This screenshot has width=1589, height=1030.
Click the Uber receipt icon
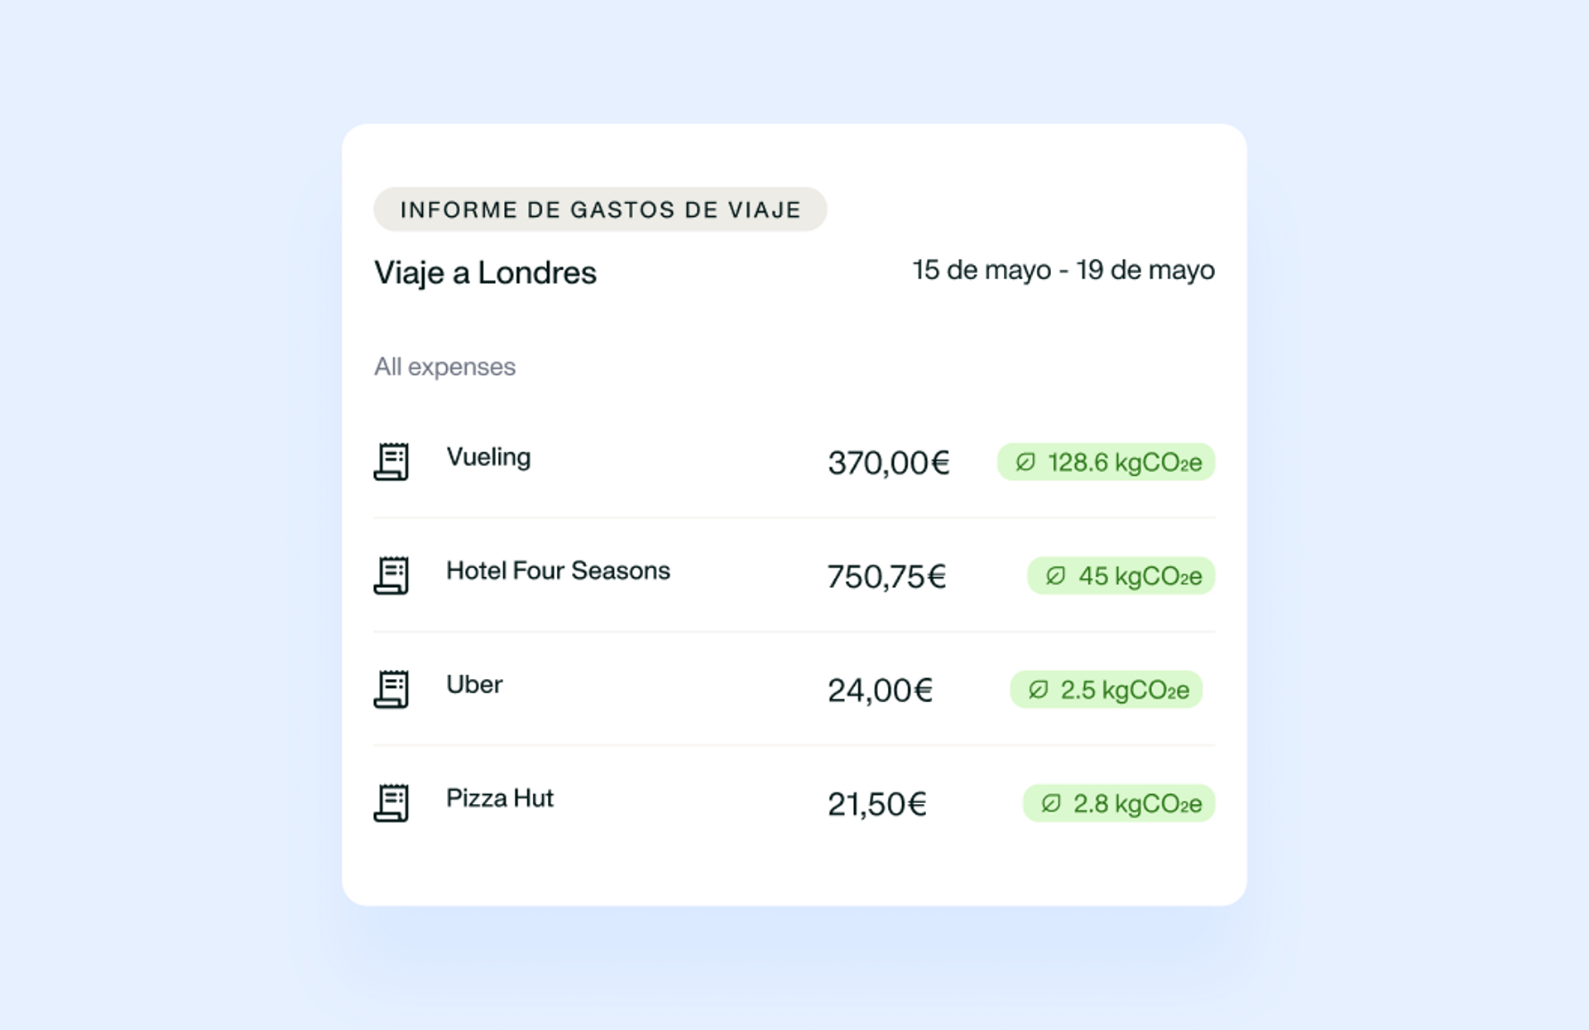[x=391, y=689]
